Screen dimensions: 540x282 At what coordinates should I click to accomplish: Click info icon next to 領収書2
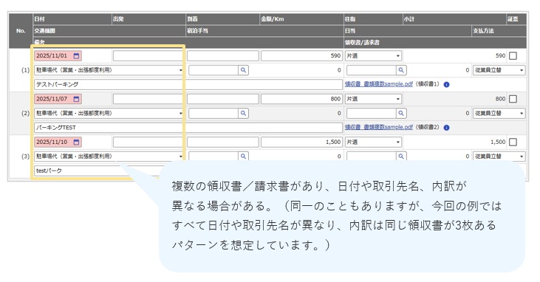446,128
